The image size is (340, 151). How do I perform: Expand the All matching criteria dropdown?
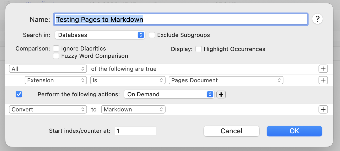point(48,69)
